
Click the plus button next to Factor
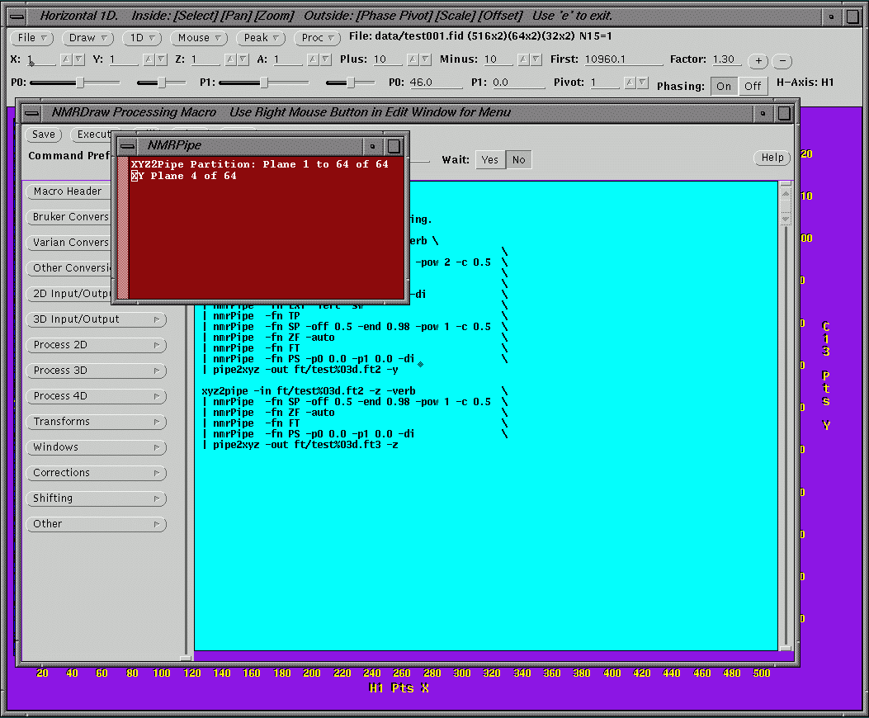pyautogui.click(x=757, y=61)
